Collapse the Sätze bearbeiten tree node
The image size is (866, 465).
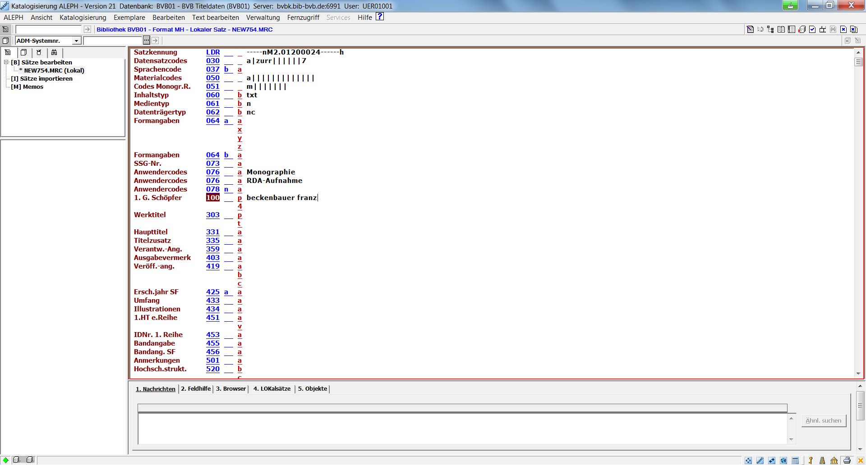(x=6, y=62)
